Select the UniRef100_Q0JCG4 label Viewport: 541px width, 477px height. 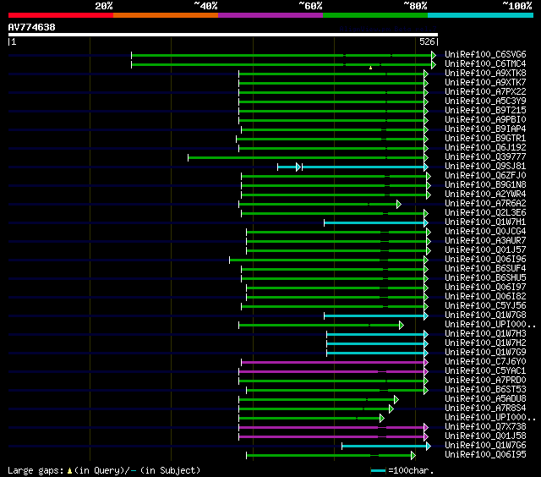485,232
